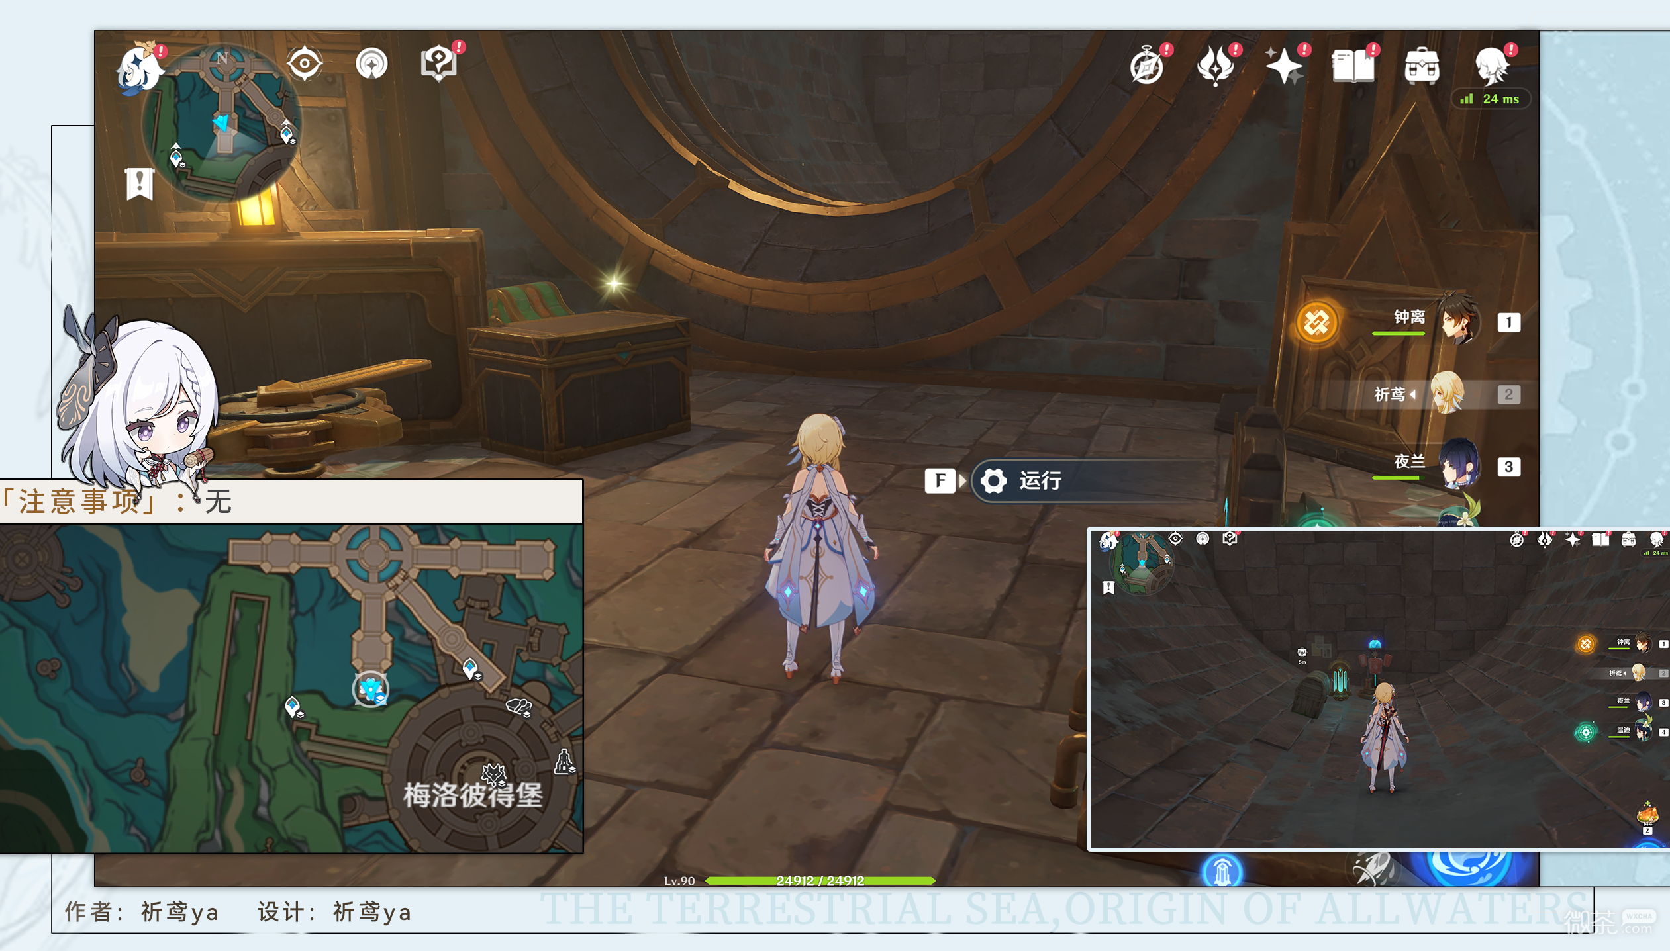Image resolution: width=1670 pixels, height=951 pixels.
Task: Open the character profile icon near ping
Action: [1493, 66]
